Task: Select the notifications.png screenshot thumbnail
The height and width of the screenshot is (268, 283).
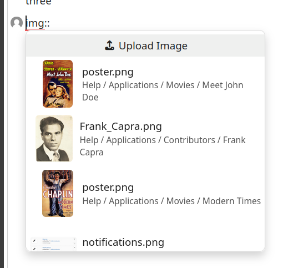Action: 53,244
